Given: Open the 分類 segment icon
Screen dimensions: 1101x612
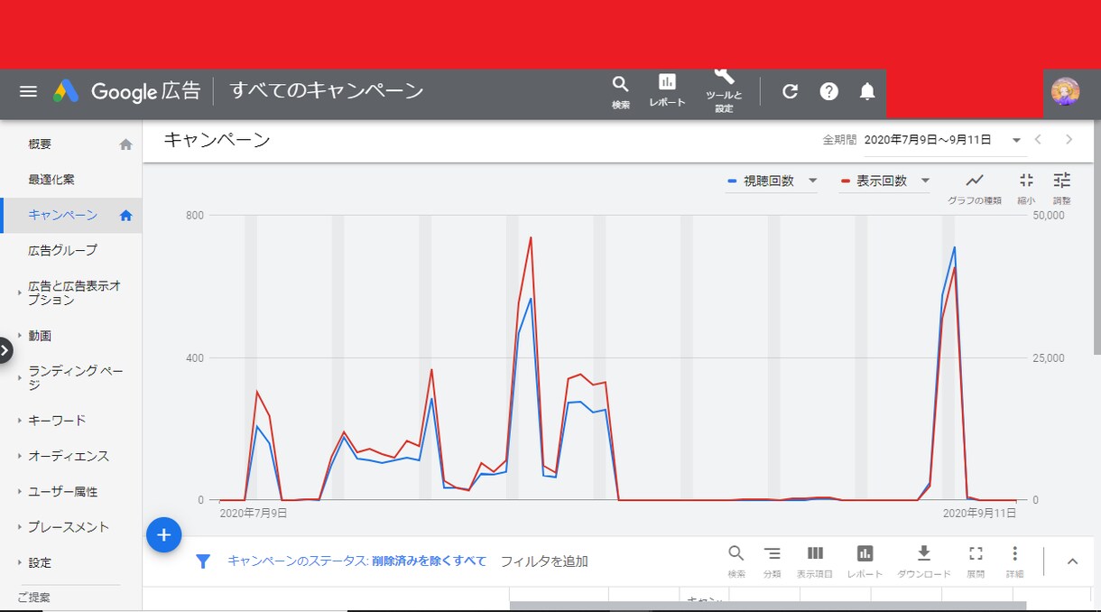Looking at the screenshot, I should click(x=773, y=561).
